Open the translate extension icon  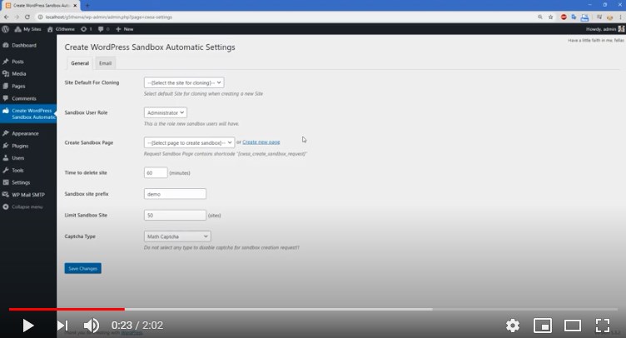point(574,17)
